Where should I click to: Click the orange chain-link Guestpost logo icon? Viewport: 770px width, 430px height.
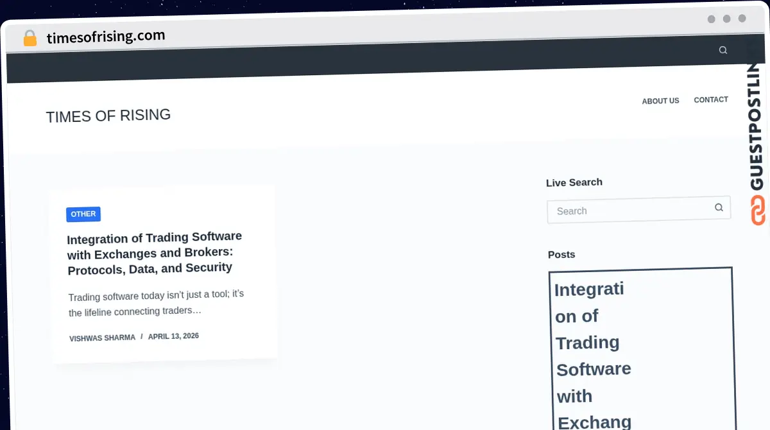click(x=758, y=211)
